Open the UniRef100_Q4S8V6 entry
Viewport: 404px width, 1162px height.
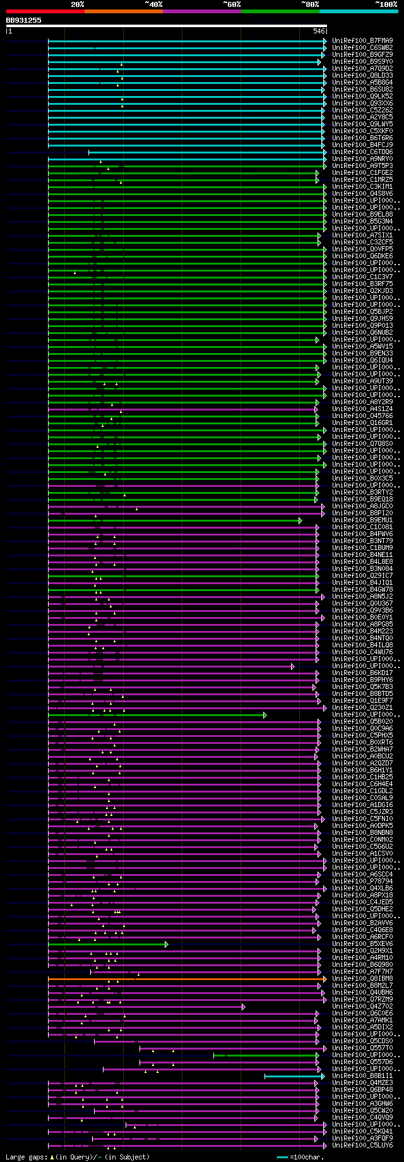point(362,194)
